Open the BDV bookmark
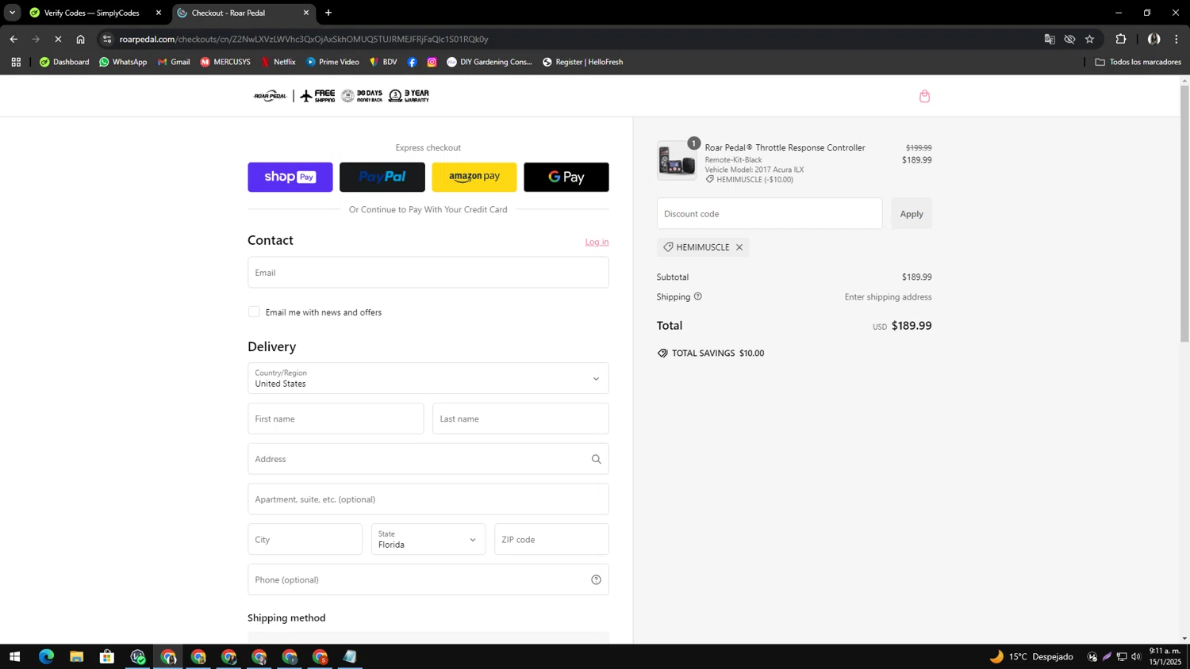This screenshot has height=669, width=1190. [383, 62]
